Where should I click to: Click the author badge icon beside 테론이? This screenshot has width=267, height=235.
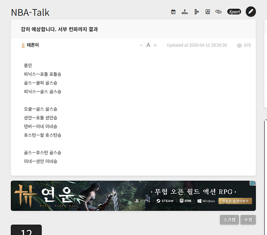pyautogui.click(x=23, y=45)
